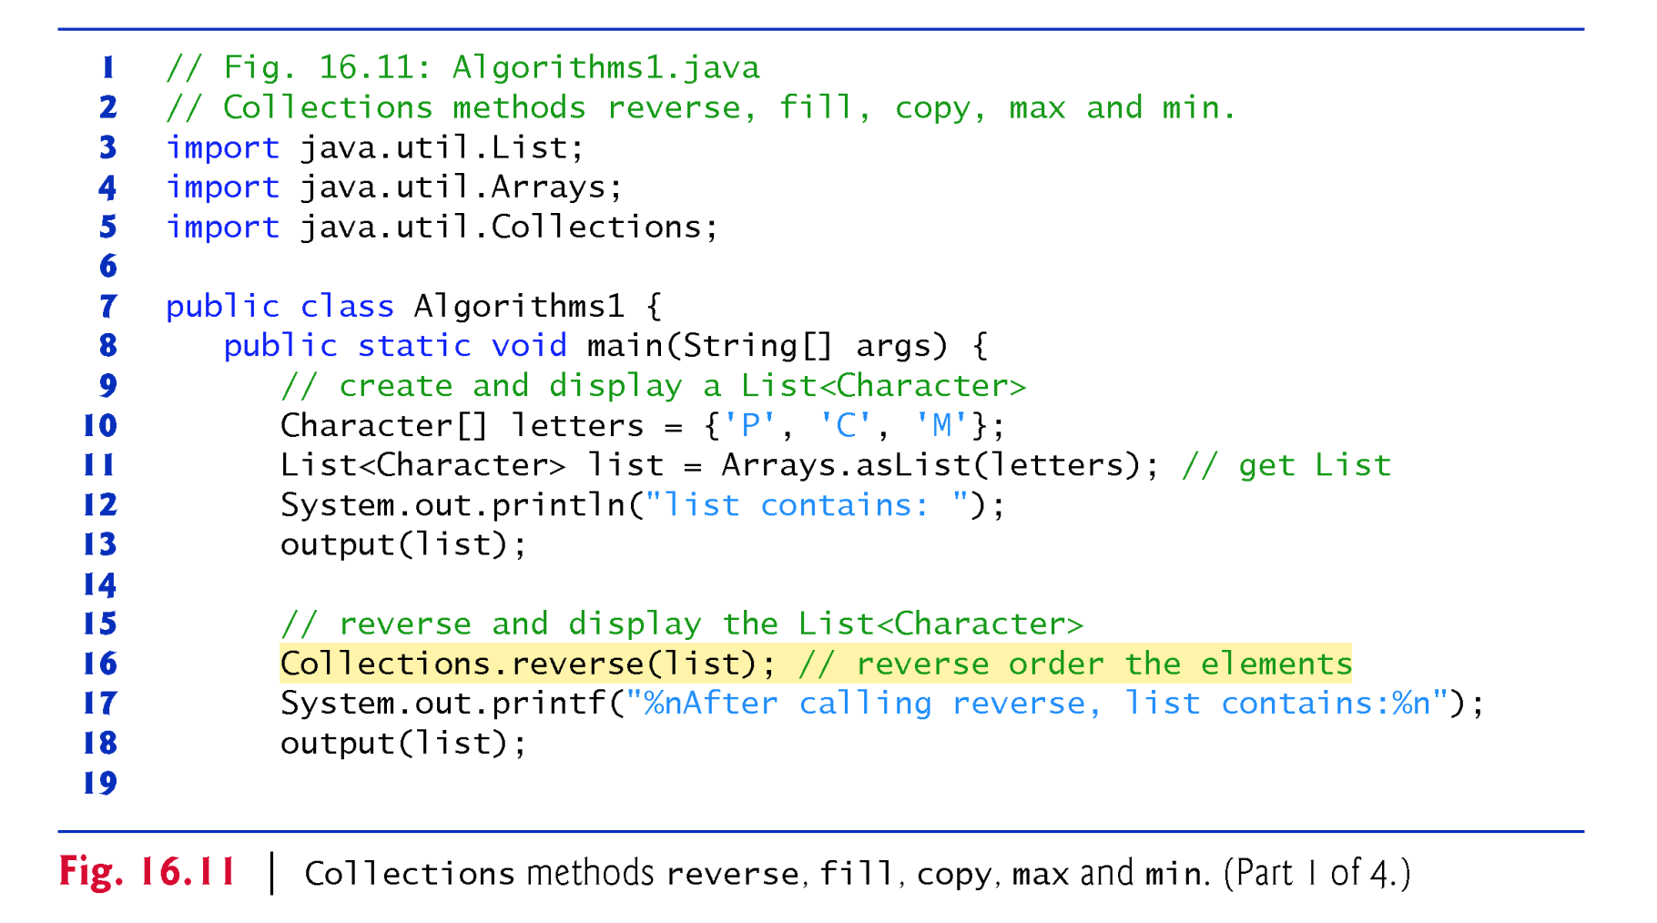Click the "Fig. 16.11" caption label
1657x923 pixels.
(147, 872)
